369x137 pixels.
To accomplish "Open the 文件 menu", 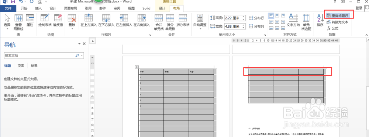I will tap(8, 8).
